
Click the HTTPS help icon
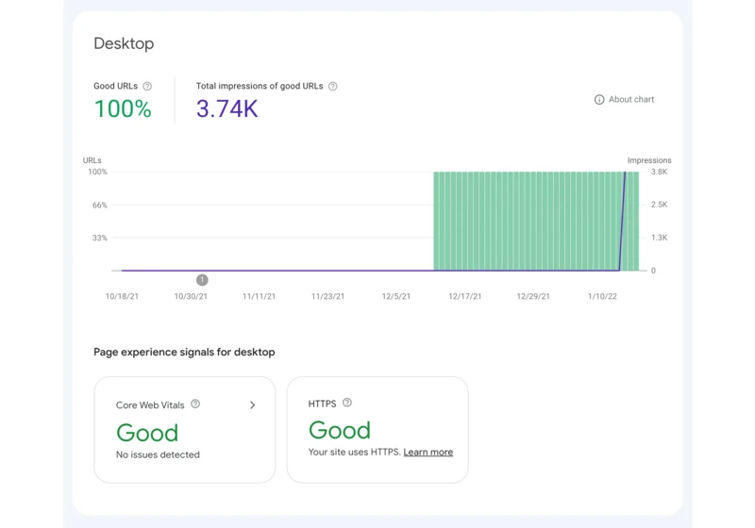point(347,403)
